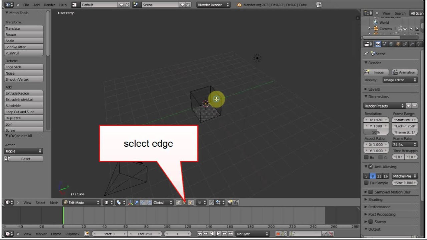The image size is (427, 240).
Task: Expand the Shading panel
Action: coord(375,199)
